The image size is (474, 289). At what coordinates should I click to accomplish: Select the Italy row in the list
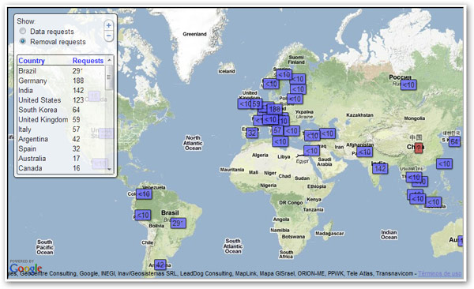pyautogui.click(x=62, y=129)
